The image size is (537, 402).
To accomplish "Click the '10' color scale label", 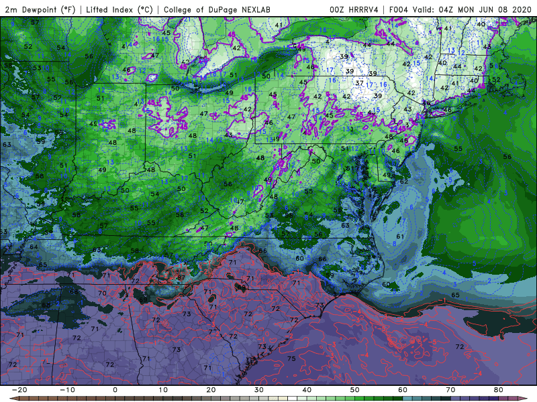I will pyautogui.click(x=163, y=390).
